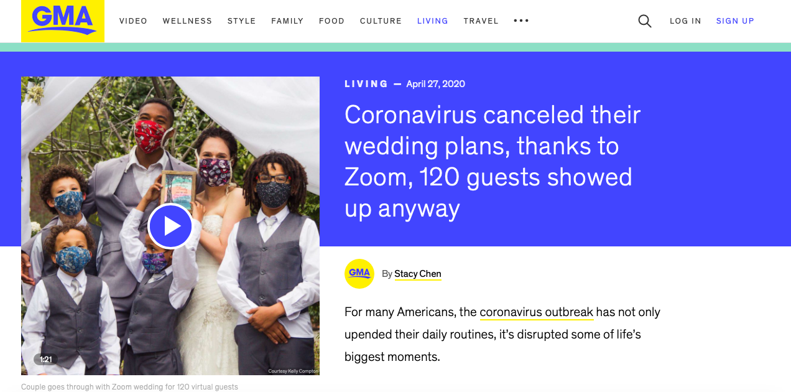This screenshot has width=791, height=392.
Task: Open the GMA logo homepage link
Action: (x=63, y=21)
